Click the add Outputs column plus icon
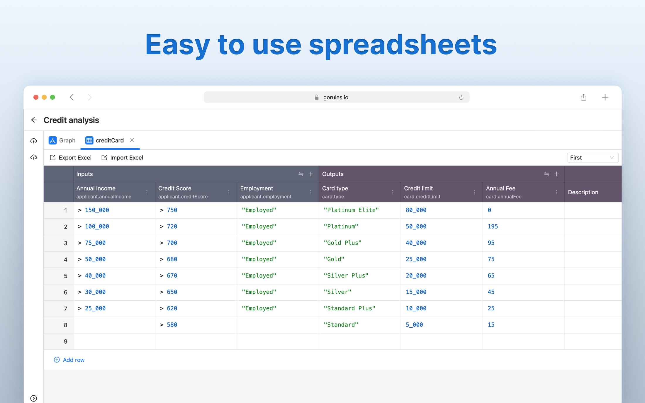This screenshot has width=645, height=403. pos(556,174)
